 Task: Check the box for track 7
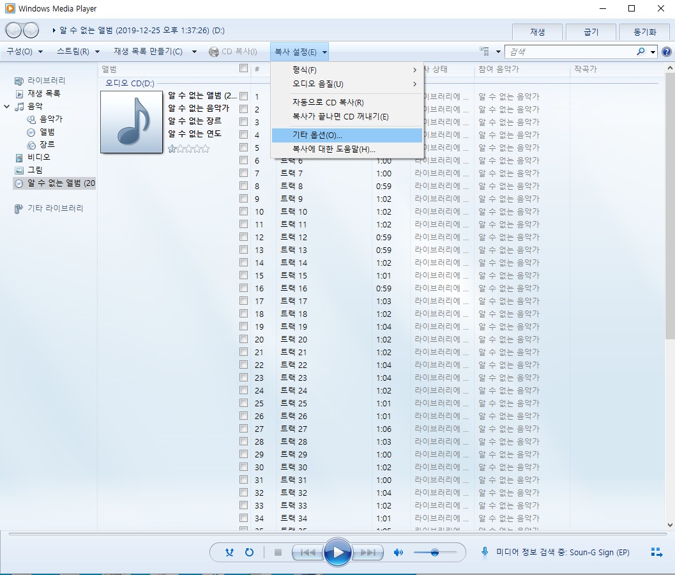pos(244,173)
